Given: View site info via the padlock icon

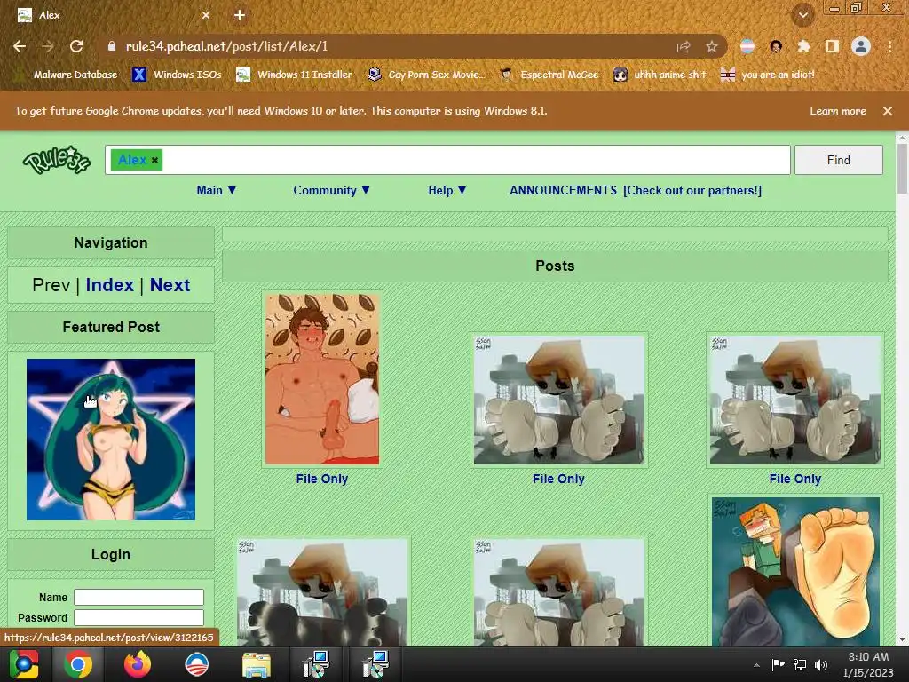Looking at the screenshot, I should tap(111, 46).
